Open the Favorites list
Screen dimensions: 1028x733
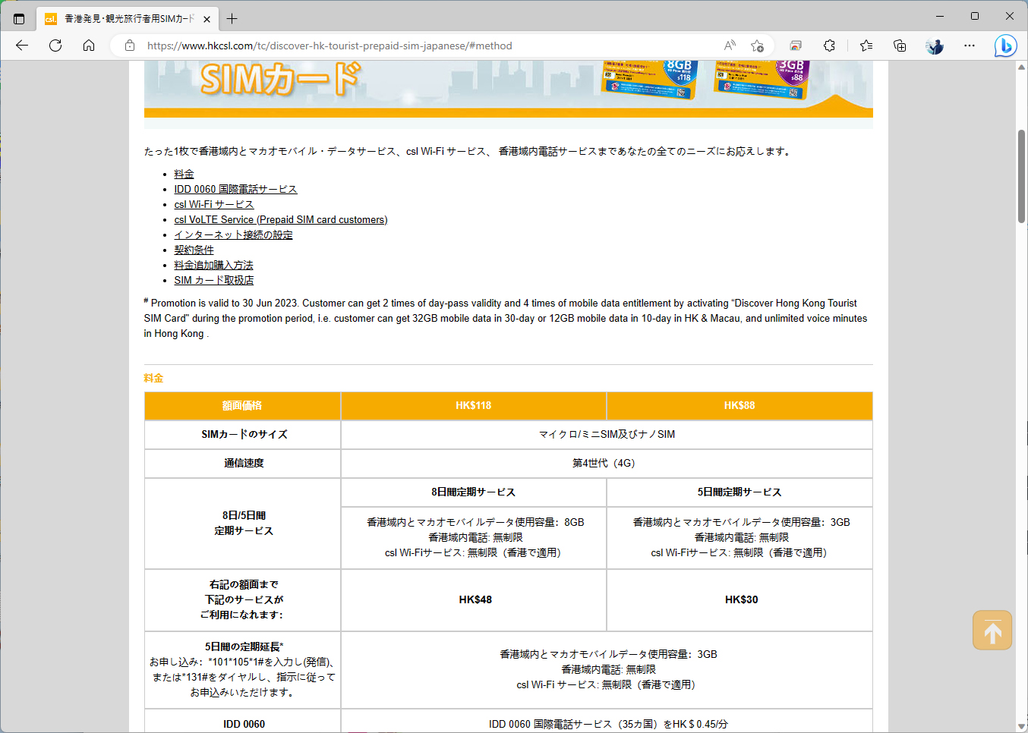pos(866,46)
